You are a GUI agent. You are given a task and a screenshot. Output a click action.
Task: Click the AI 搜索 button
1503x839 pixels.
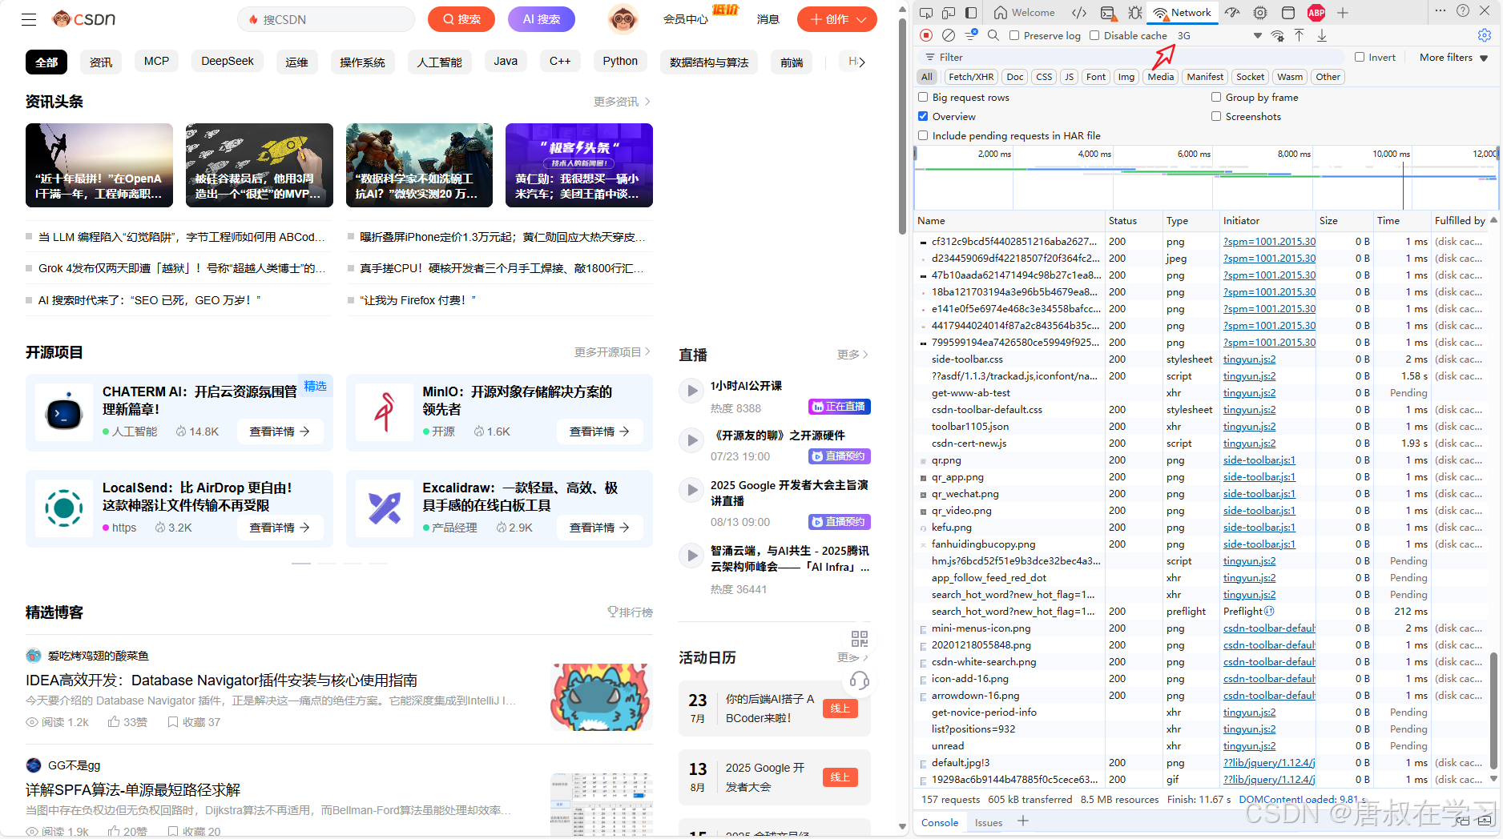point(542,19)
